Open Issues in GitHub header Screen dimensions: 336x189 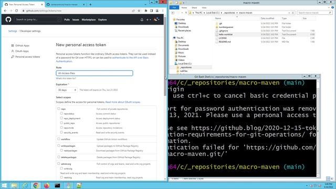point(76,20)
